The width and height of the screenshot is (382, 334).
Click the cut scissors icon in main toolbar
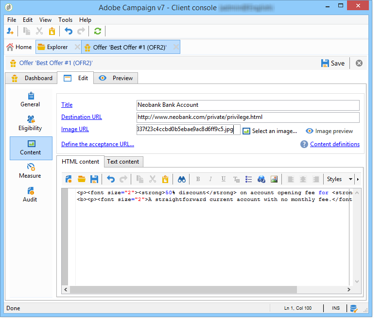click(39, 31)
